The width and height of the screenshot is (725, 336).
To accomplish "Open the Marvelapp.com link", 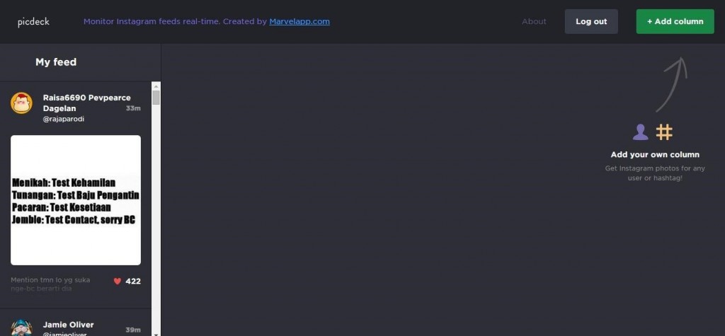I will 299,21.
